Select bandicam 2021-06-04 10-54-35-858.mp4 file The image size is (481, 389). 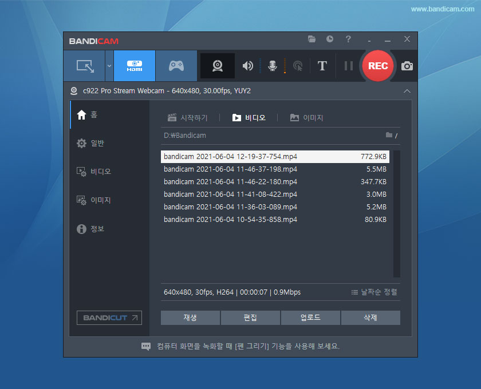tap(275, 220)
